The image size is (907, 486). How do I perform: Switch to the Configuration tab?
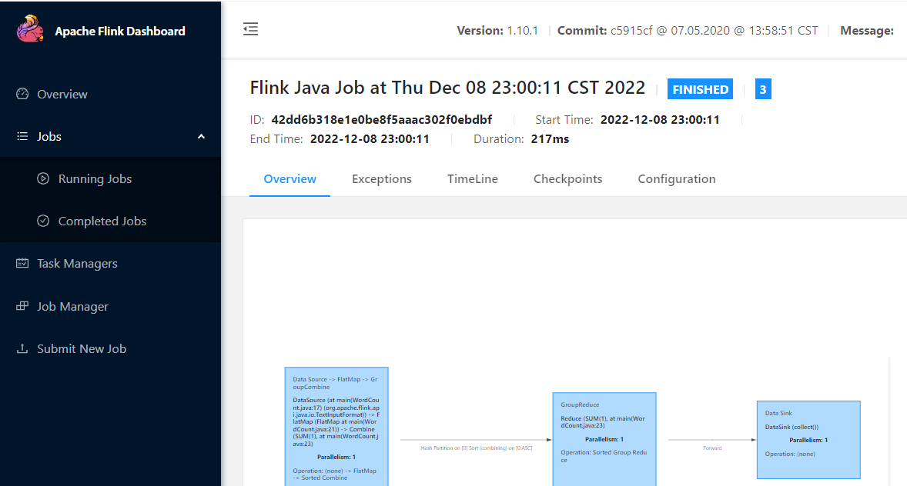[677, 179]
